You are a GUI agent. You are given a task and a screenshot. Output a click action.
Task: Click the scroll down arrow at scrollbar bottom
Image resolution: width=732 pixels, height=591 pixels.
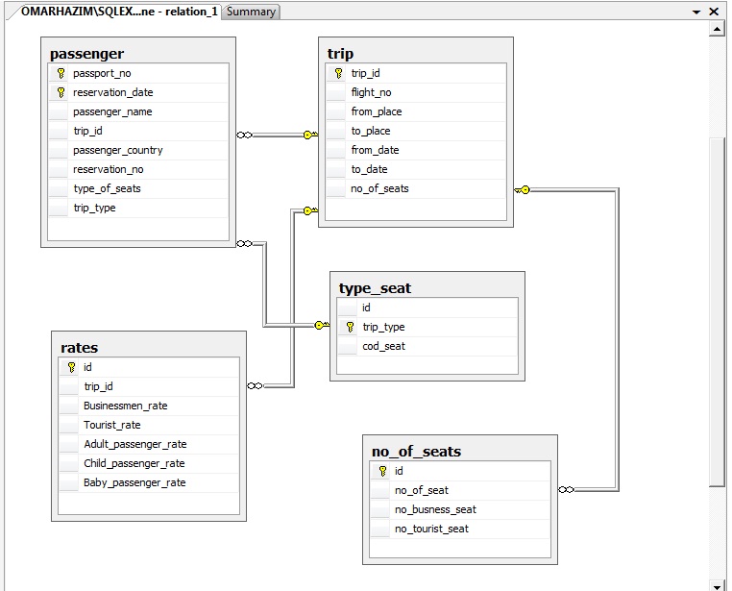coord(717,586)
